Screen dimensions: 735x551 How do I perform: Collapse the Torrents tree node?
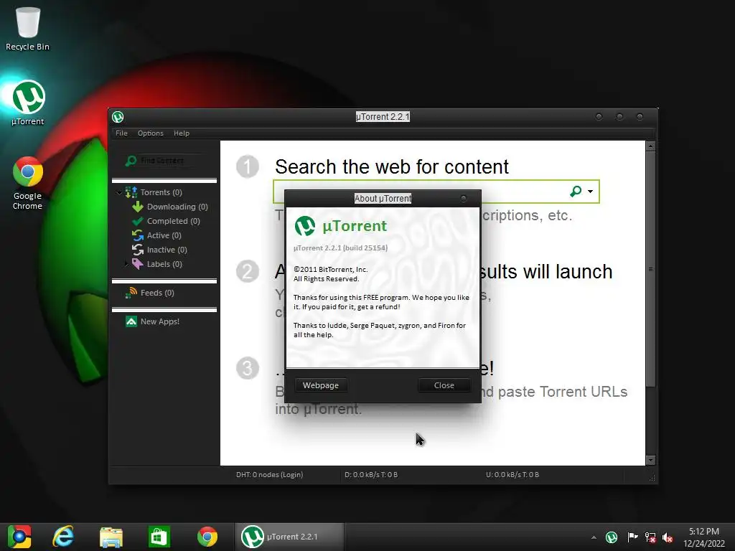(119, 192)
